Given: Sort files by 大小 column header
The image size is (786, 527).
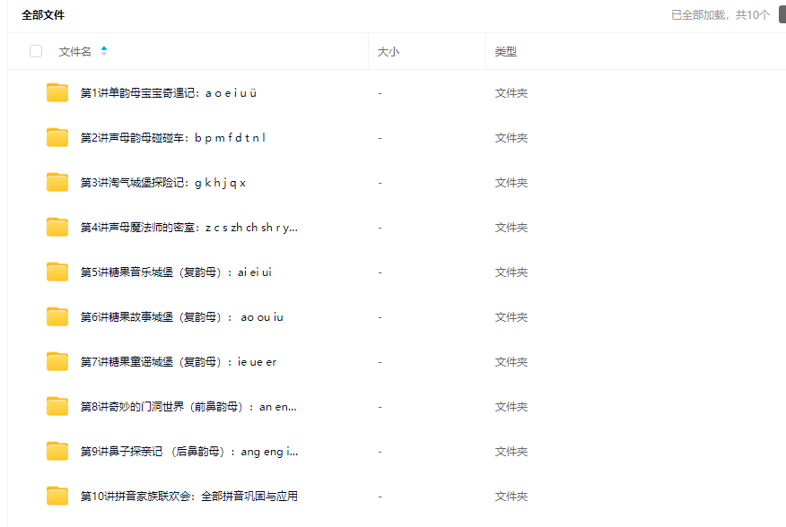Looking at the screenshot, I should (389, 52).
